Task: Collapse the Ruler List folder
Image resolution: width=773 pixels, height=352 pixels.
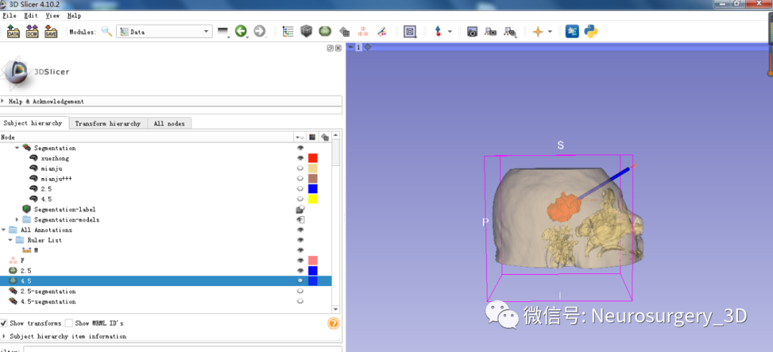Action: tap(10, 240)
